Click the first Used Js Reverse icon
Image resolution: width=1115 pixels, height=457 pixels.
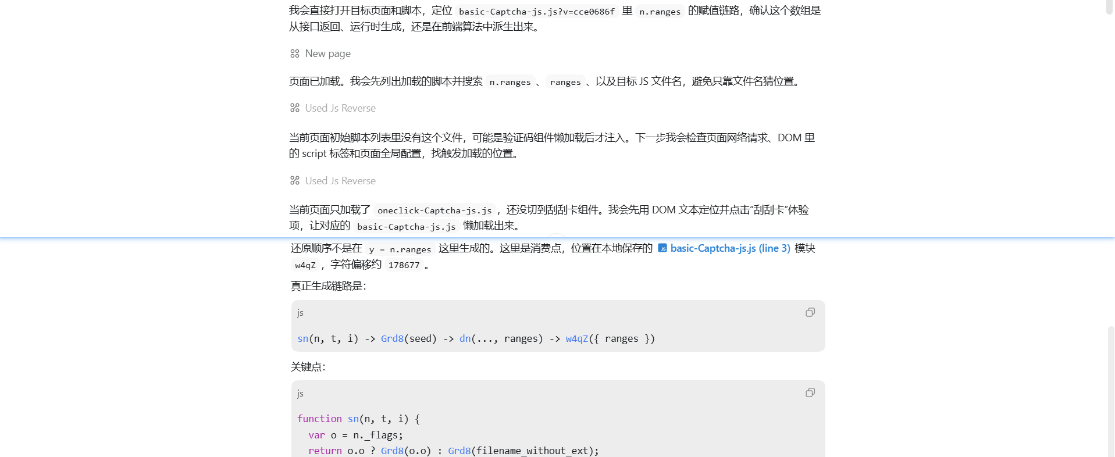click(295, 108)
